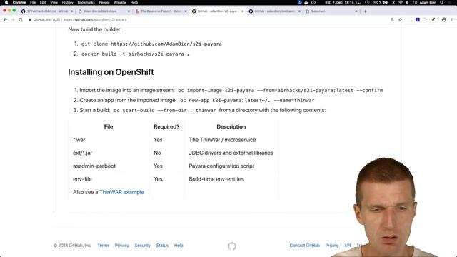Open the Apple menu
This screenshot has height=257, width=457.
6,2
